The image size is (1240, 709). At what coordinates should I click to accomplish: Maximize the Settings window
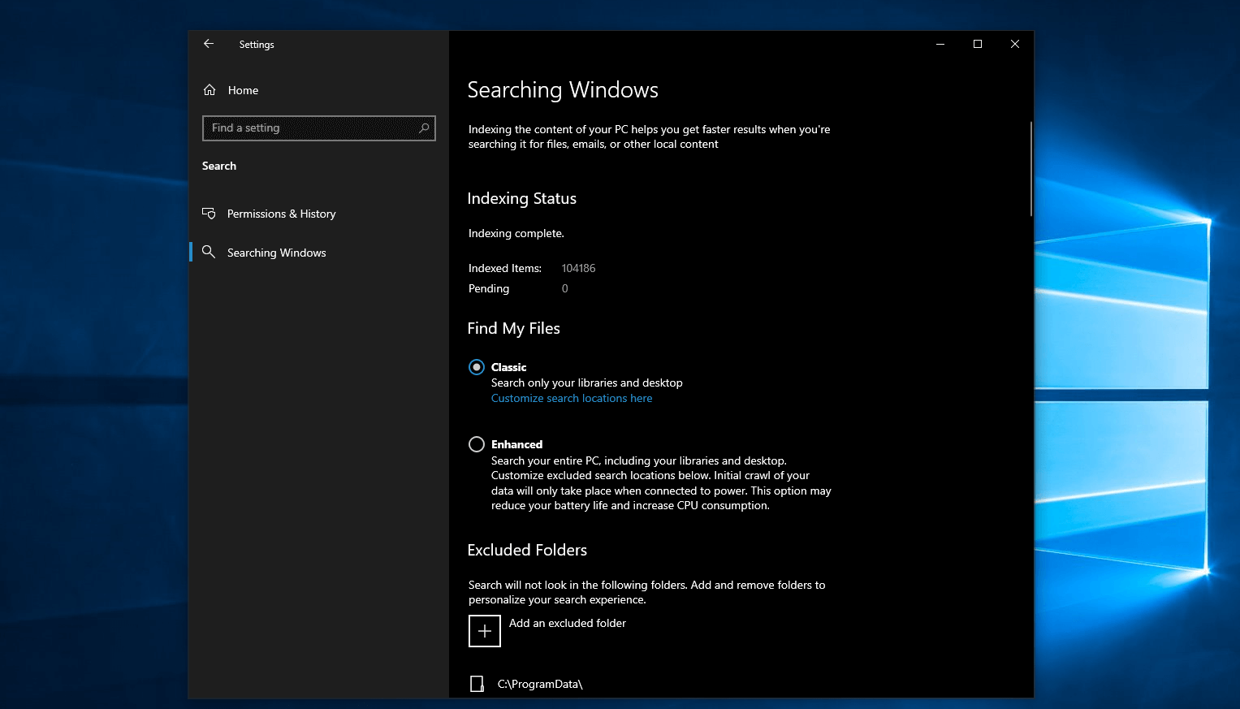pyautogui.click(x=978, y=44)
